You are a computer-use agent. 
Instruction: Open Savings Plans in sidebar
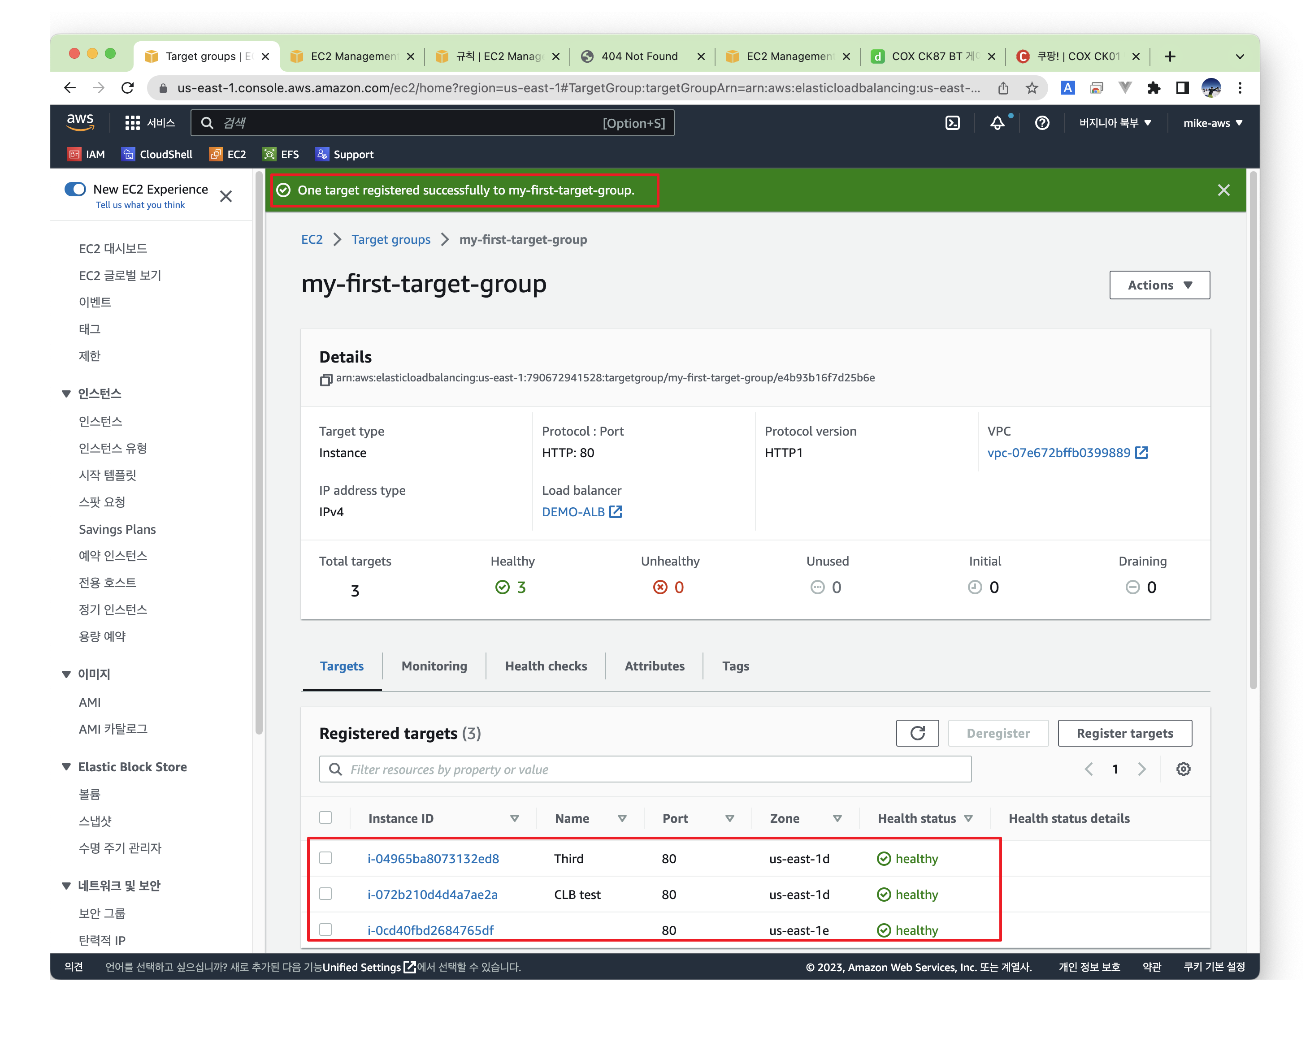click(x=117, y=529)
